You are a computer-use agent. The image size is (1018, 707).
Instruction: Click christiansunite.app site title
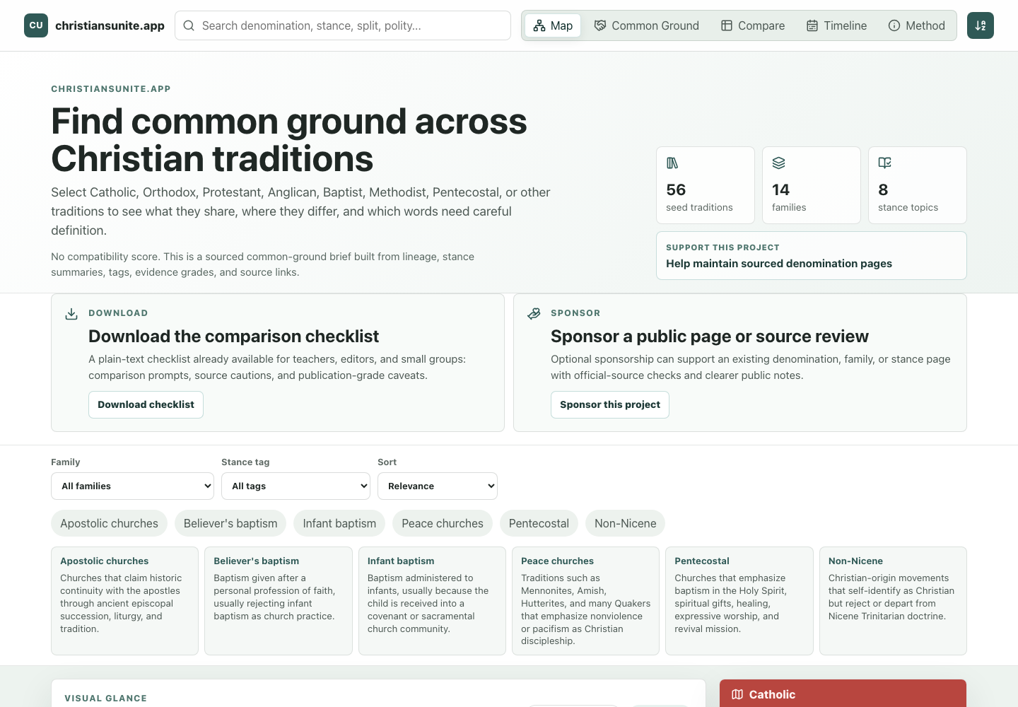[110, 25]
